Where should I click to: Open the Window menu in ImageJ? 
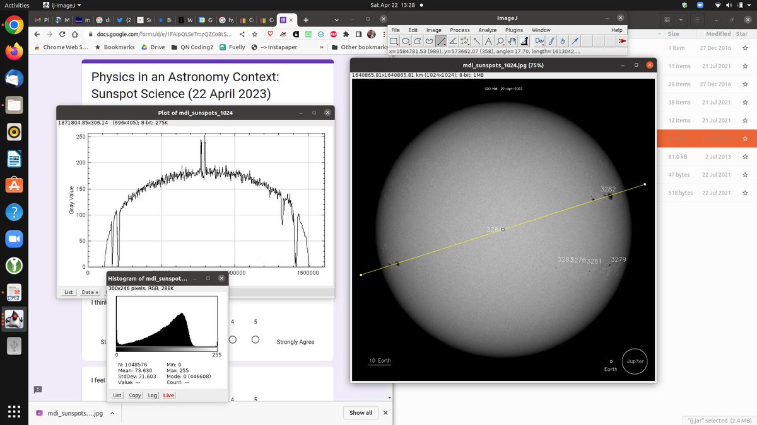541,30
